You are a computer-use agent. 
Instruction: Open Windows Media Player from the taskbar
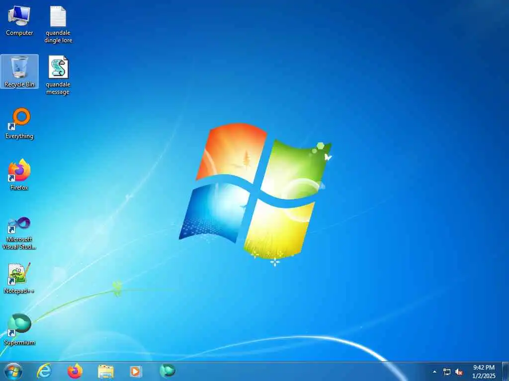[136, 371]
